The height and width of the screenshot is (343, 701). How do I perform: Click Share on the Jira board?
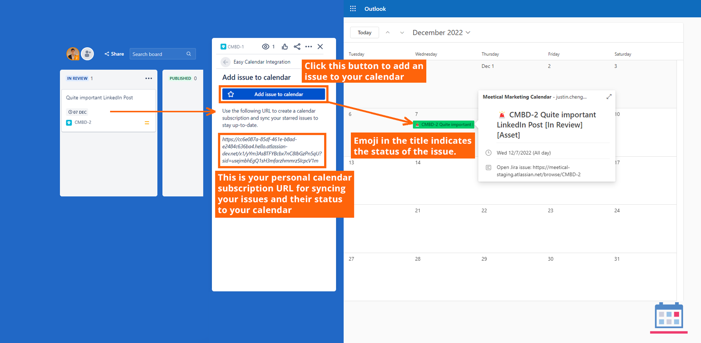pos(114,54)
